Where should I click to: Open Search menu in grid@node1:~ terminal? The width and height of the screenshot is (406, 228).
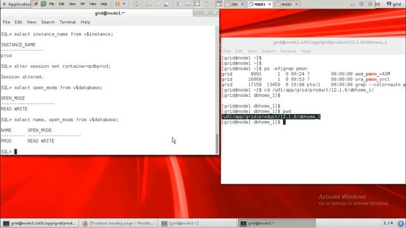coord(48,22)
